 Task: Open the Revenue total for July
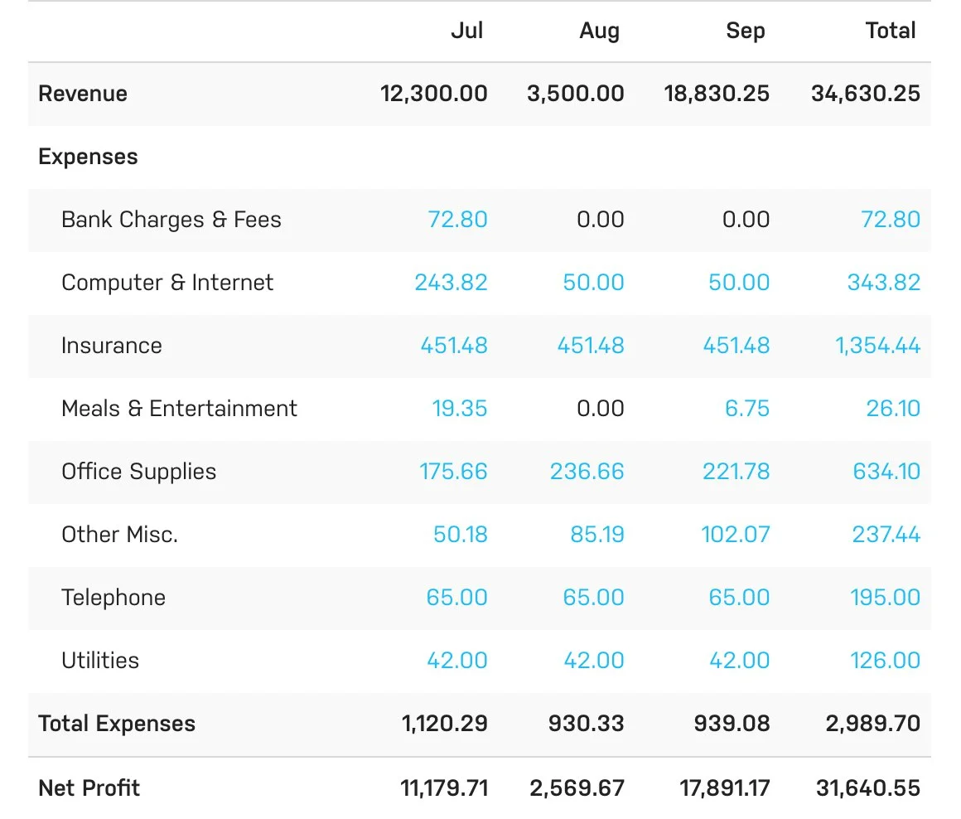pyautogui.click(x=433, y=94)
